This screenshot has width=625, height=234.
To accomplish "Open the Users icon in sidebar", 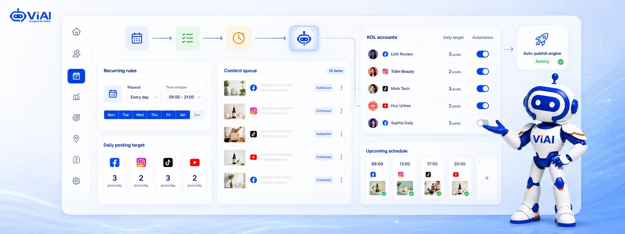I will [76, 54].
